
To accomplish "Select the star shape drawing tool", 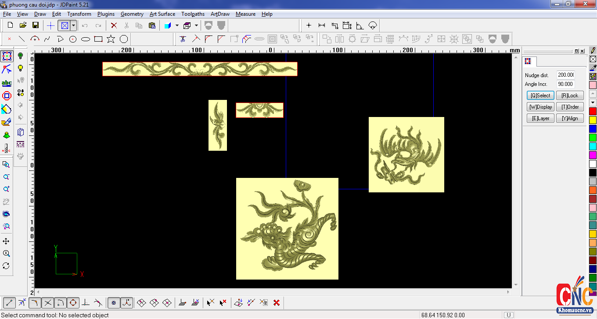I will [111, 39].
